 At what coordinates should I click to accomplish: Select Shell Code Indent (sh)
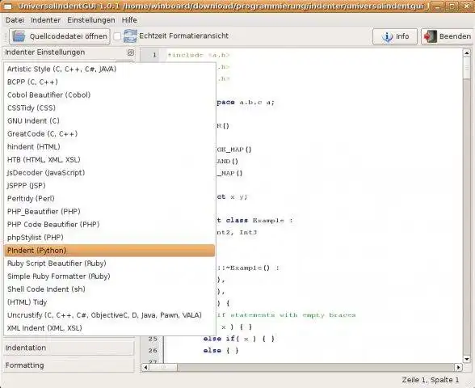click(x=110, y=289)
